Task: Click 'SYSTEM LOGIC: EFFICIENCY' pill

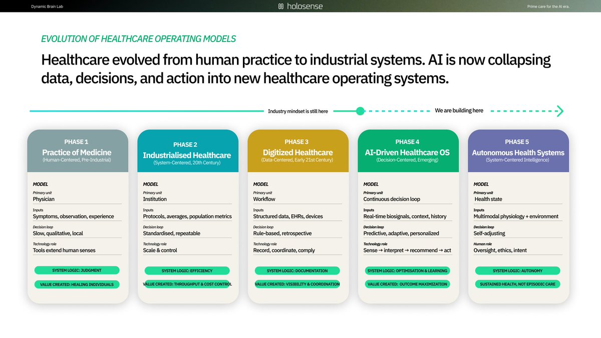Action: pyautogui.click(x=187, y=270)
